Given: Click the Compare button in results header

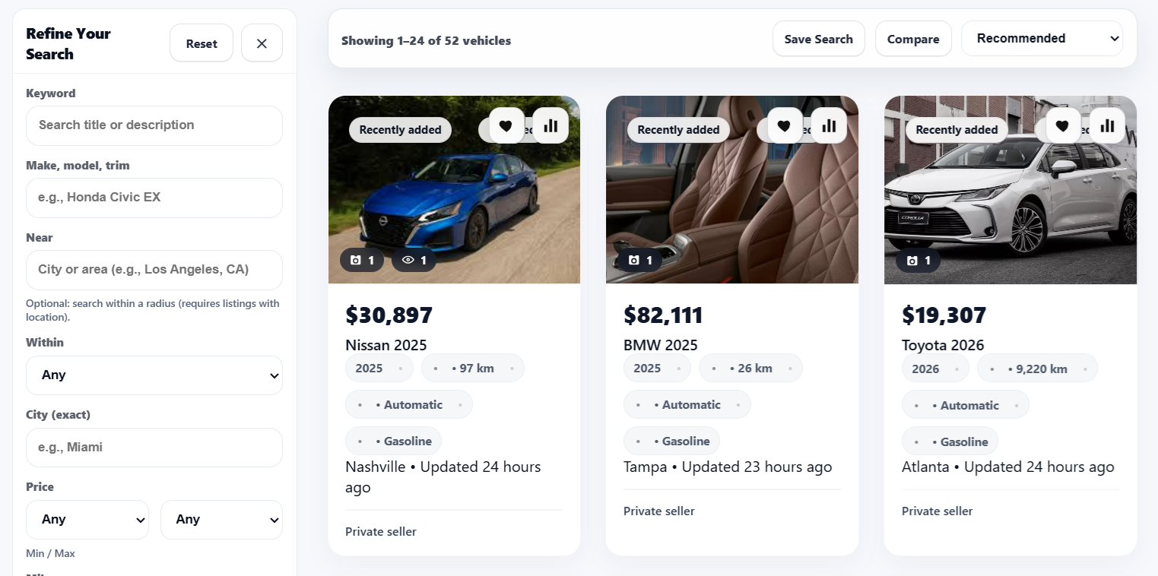Looking at the screenshot, I should (913, 39).
